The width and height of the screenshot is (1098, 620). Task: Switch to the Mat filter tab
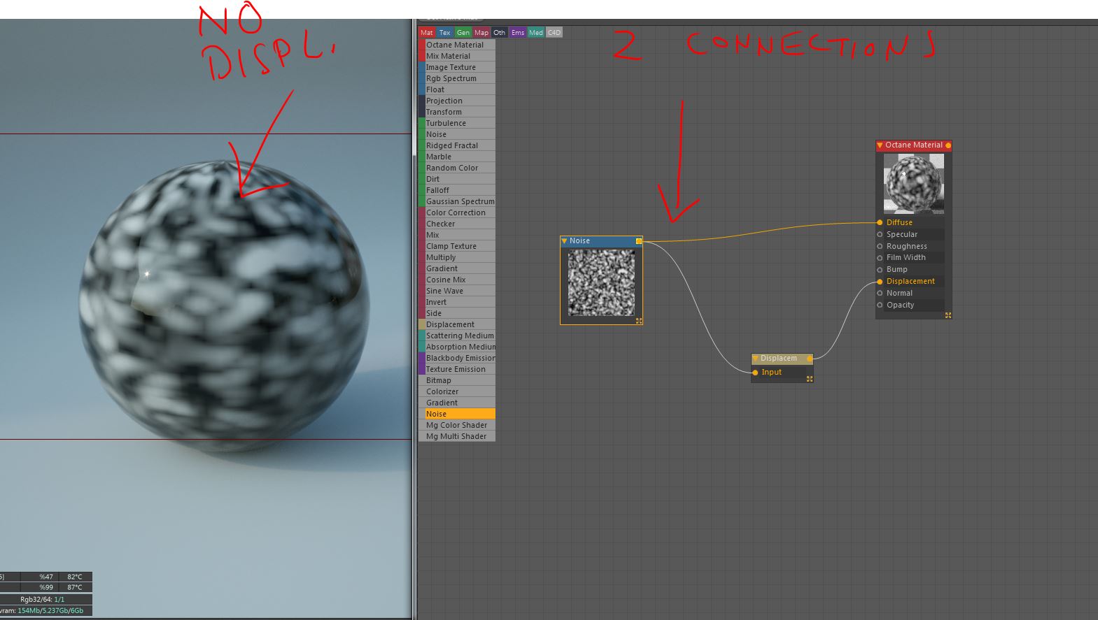tap(427, 33)
